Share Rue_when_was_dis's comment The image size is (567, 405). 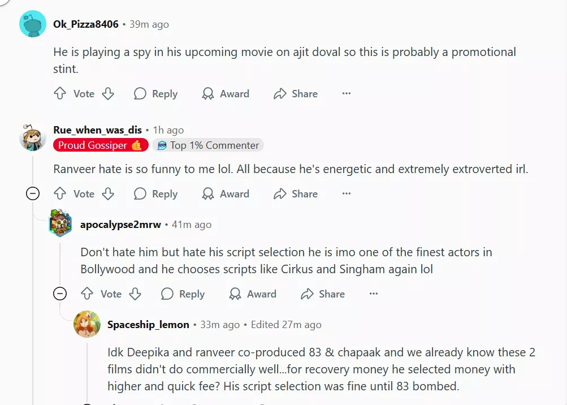(296, 194)
